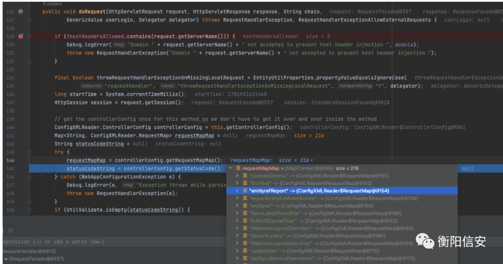Click the map-entry icon beside "UpdateGeneric"
Screen dimensions: 503x264
245,176
